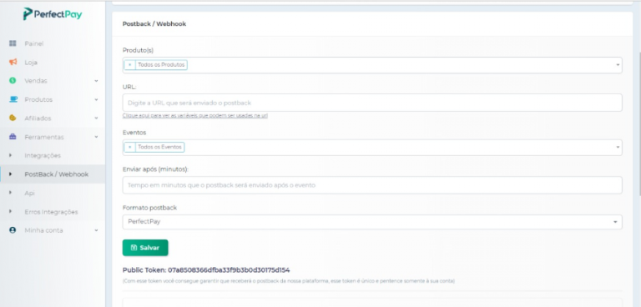Click the Minha conta menu label
Image resolution: width=641 pixels, height=307 pixels.
click(x=43, y=230)
